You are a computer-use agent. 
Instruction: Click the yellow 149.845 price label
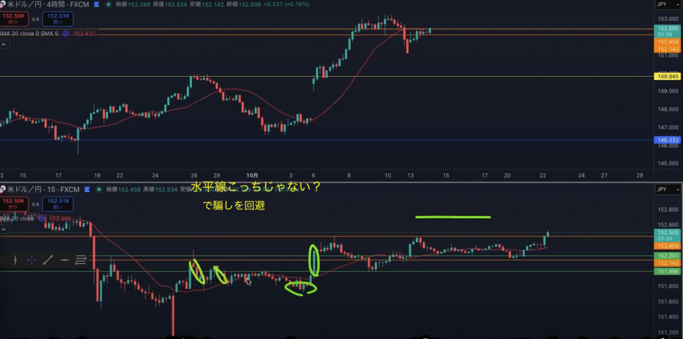[668, 77]
